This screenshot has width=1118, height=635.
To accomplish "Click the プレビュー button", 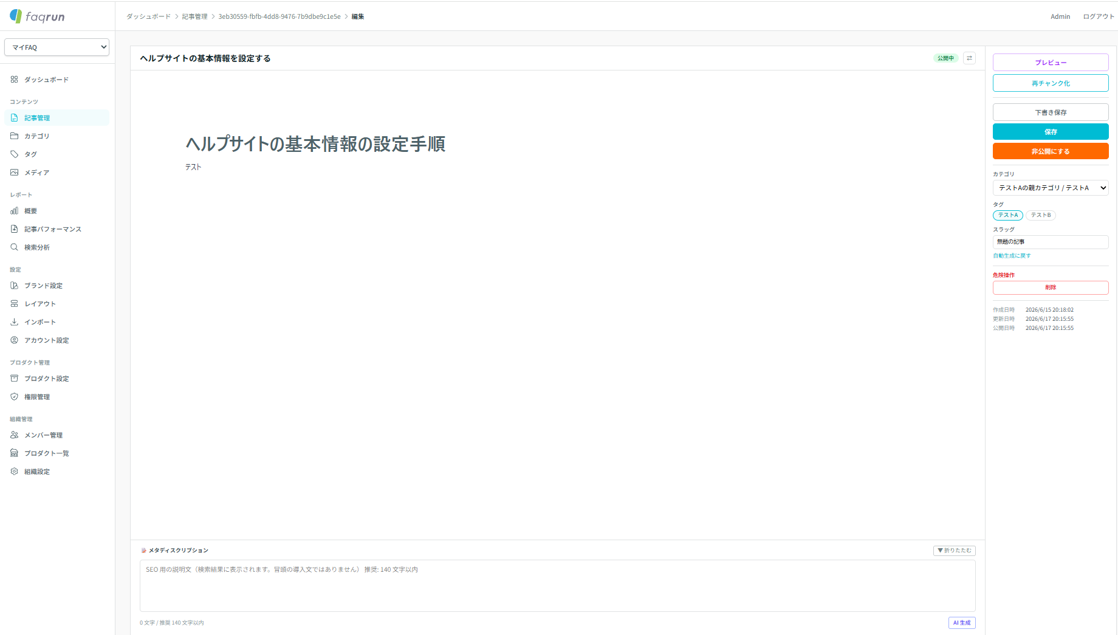I will click(x=1051, y=63).
